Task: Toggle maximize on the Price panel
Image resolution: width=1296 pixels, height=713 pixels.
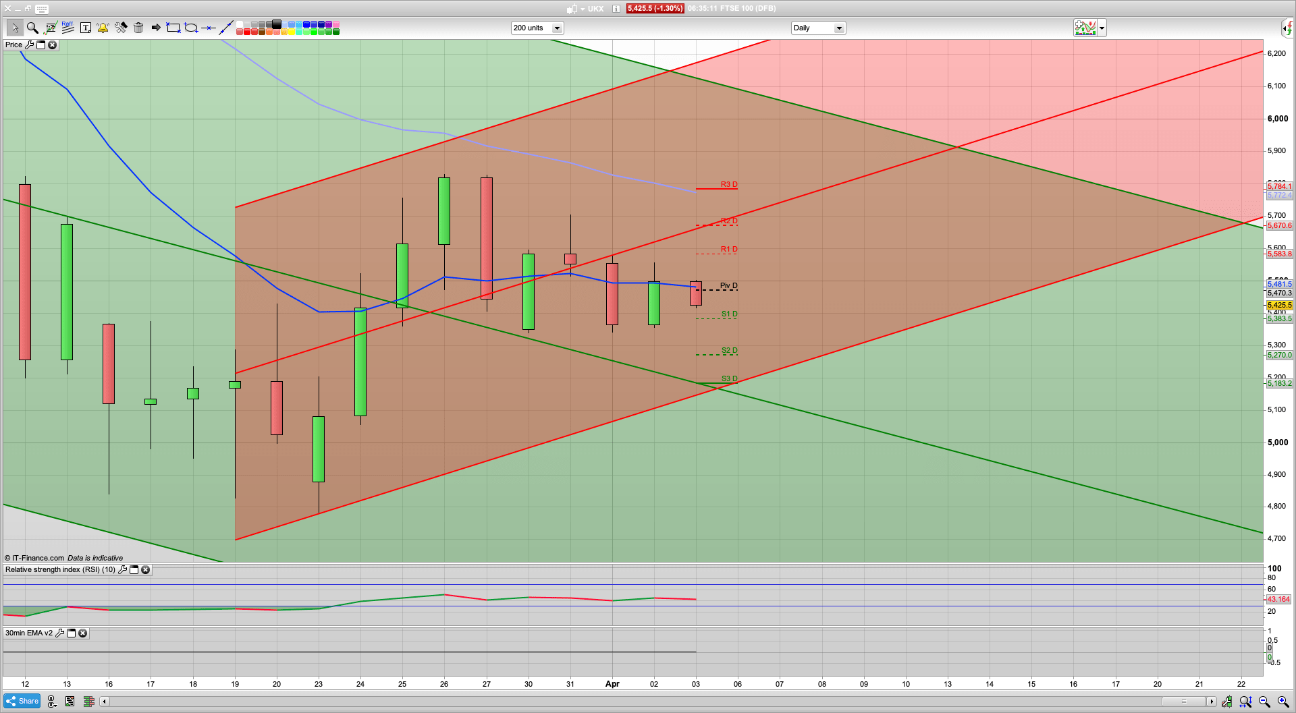Action: [x=40, y=45]
